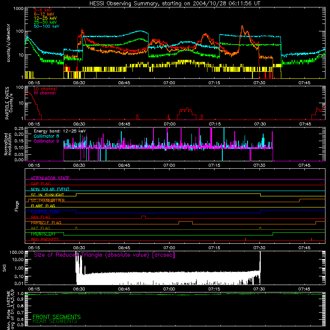Click the GAP_FLAG label

40,184
